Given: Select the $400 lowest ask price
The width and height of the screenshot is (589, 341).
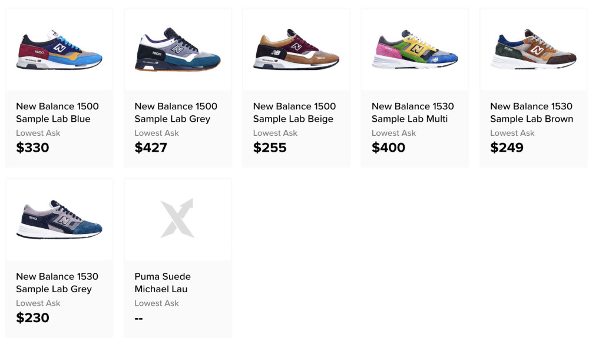Looking at the screenshot, I should click(x=388, y=148).
